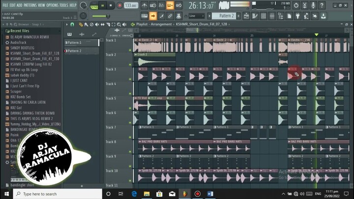Viewport: 354px width, 199px height.
Task: Click the red record button
Action: (x=119, y=5)
